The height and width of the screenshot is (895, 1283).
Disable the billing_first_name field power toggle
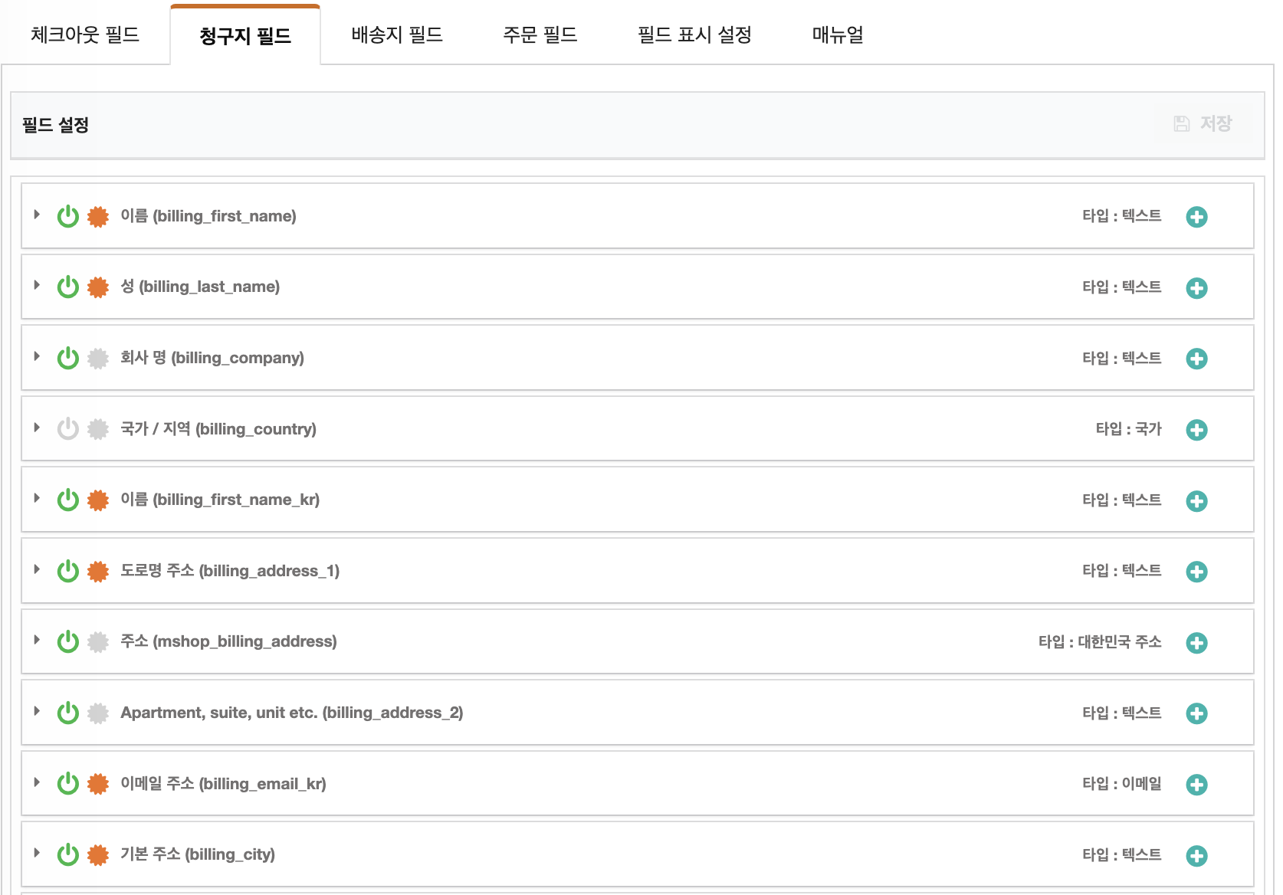68,217
